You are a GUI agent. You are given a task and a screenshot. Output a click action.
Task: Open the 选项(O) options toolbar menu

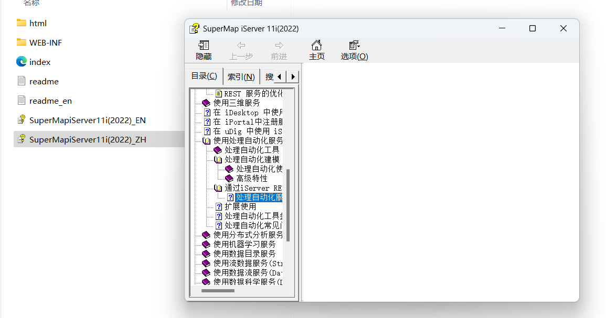tap(354, 50)
